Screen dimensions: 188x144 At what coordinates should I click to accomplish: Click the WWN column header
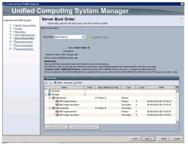click(x=161, y=87)
